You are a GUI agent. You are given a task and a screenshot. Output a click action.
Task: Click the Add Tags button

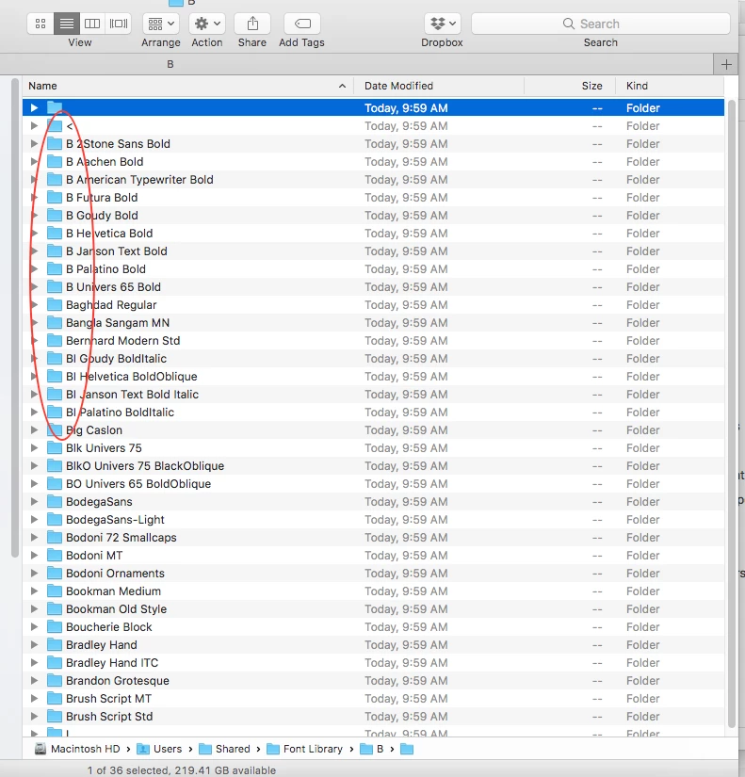click(302, 24)
